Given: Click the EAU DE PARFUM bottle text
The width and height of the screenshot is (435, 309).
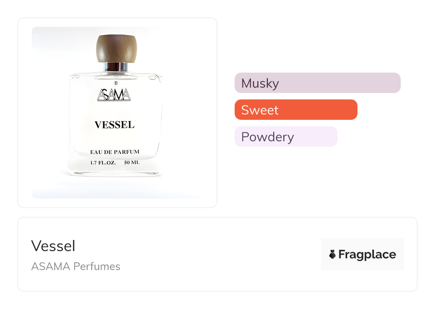Looking at the screenshot, I should (114, 152).
